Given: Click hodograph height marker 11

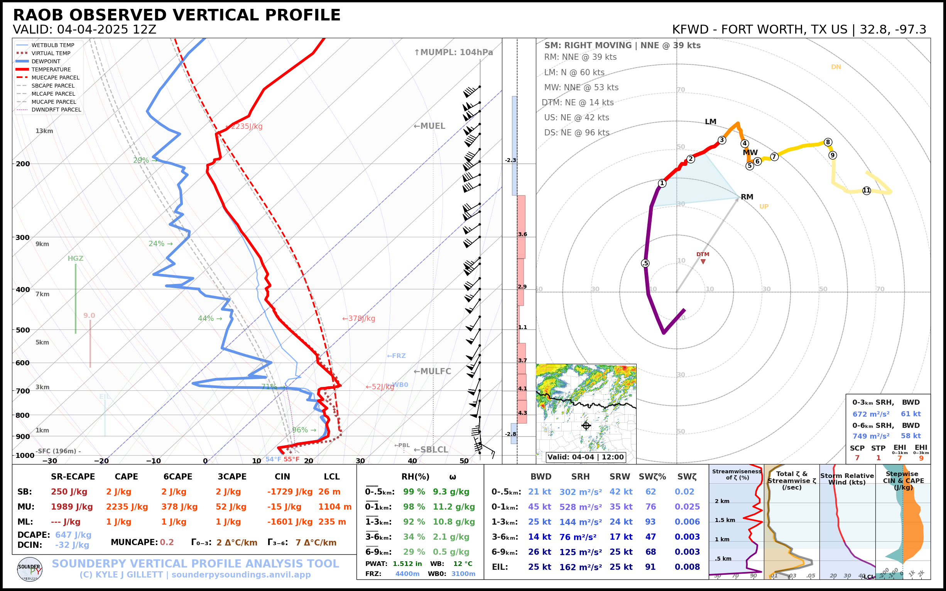Looking at the screenshot, I should click(x=867, y=190).
